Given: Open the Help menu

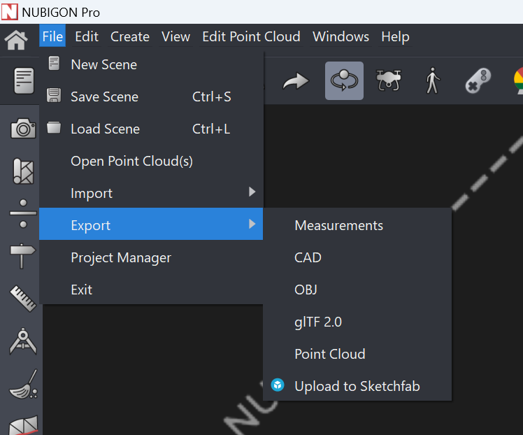Looking at the screenshot, I should click(x=395, y=36).
